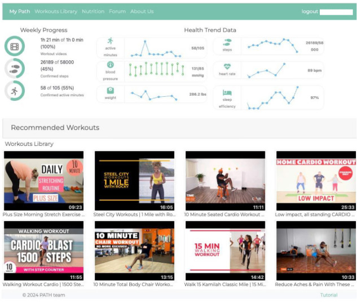The image size is (357, 304).
Task: Open the Forum page
Action: (x=117, y=11)
